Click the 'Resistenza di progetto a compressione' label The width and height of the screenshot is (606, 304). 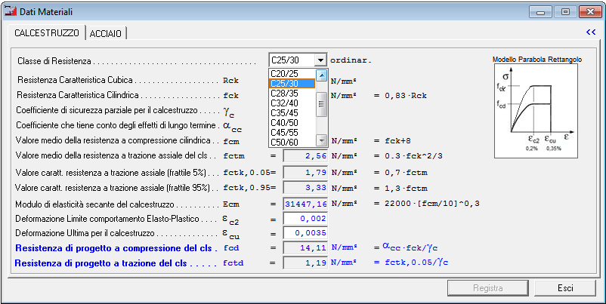[116, 247]
